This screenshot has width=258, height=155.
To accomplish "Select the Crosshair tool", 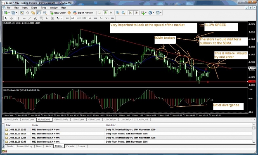I will pos(12,18).
